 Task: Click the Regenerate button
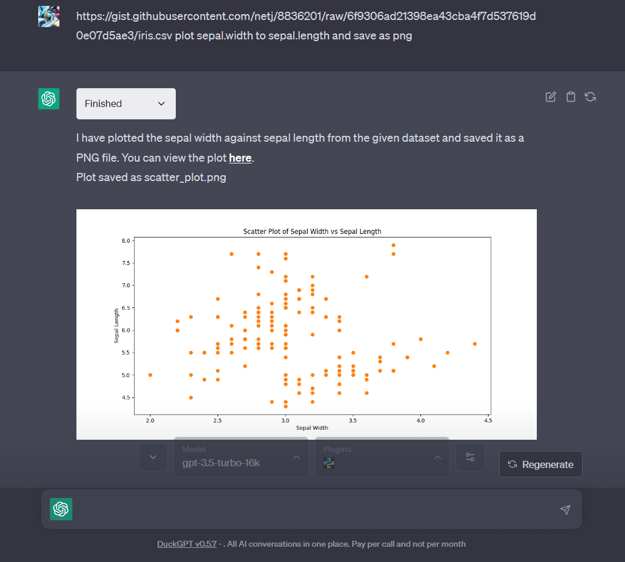click(x=540, y=464)
